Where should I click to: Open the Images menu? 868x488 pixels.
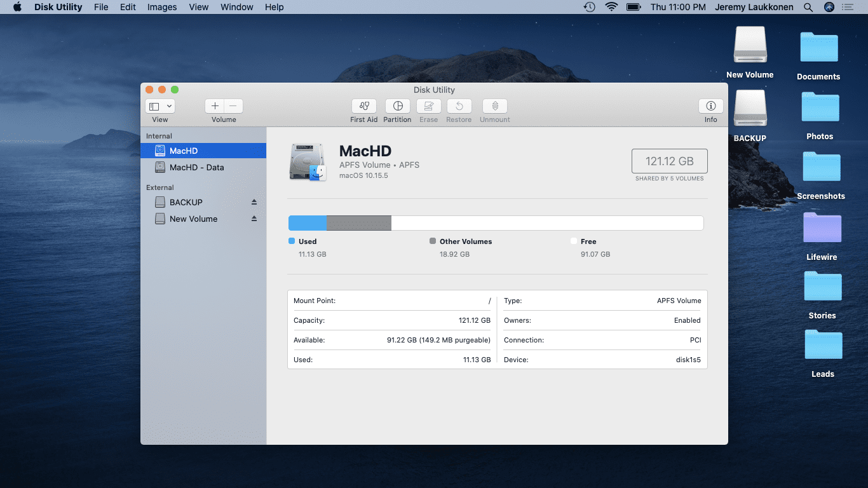162,7
